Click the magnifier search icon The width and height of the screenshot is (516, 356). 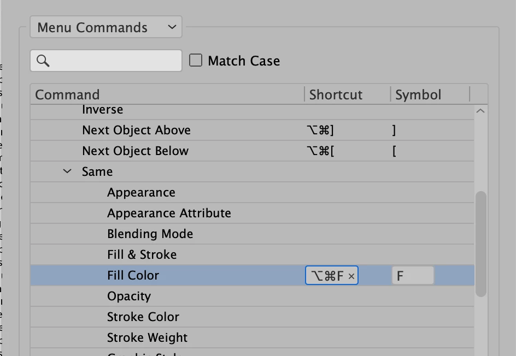tap(43, 61)
